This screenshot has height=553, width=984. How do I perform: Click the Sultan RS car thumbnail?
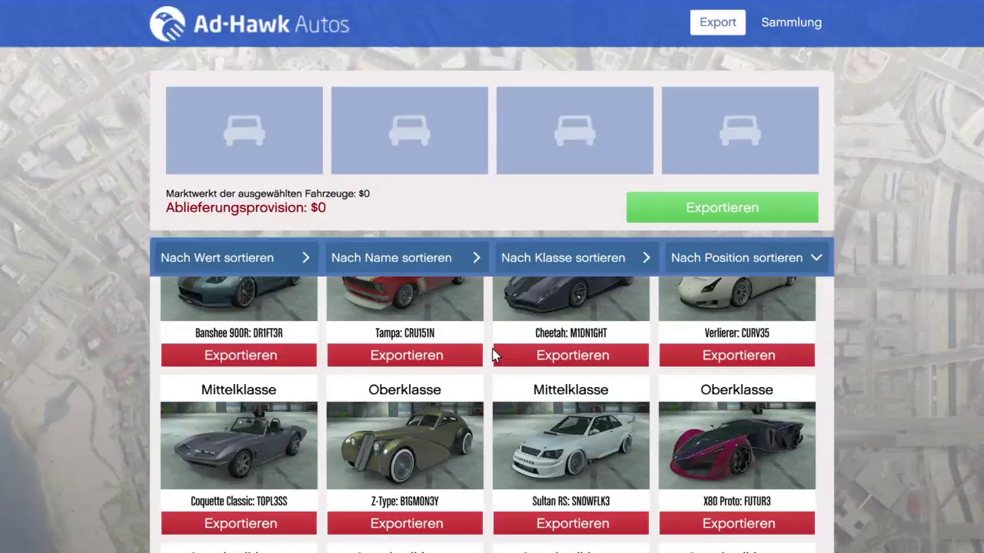(x=571, y=445)
